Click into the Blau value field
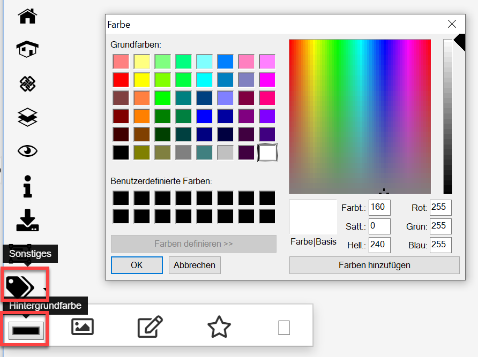This screenshot has width=478, height=357. pos(440,245)
